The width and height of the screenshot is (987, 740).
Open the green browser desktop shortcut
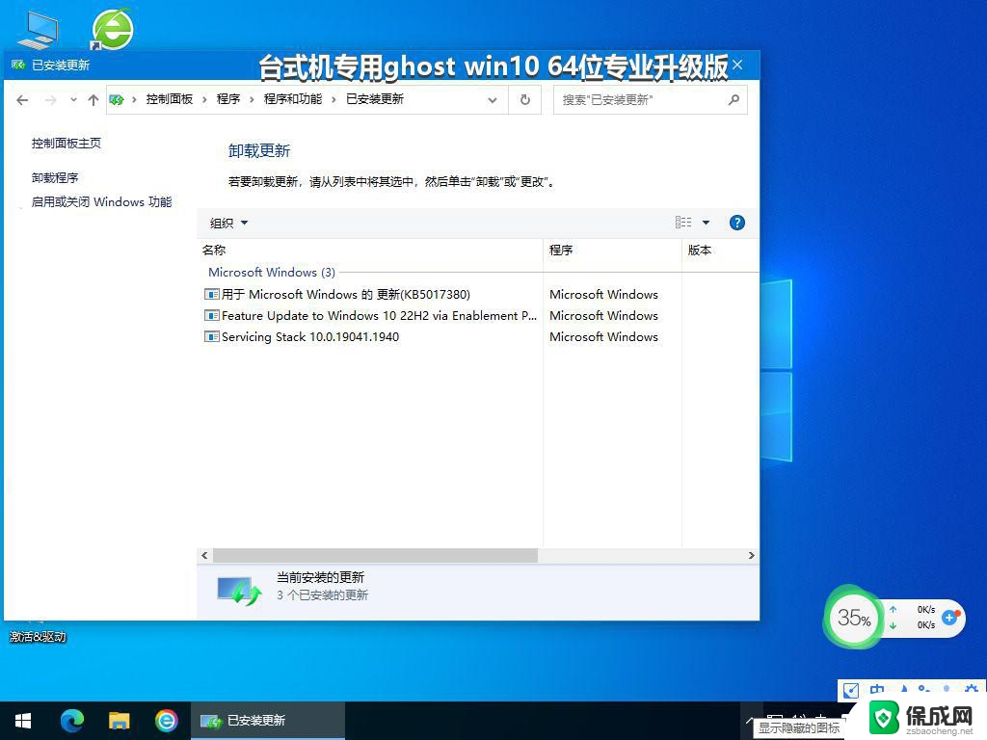[112, 30]
